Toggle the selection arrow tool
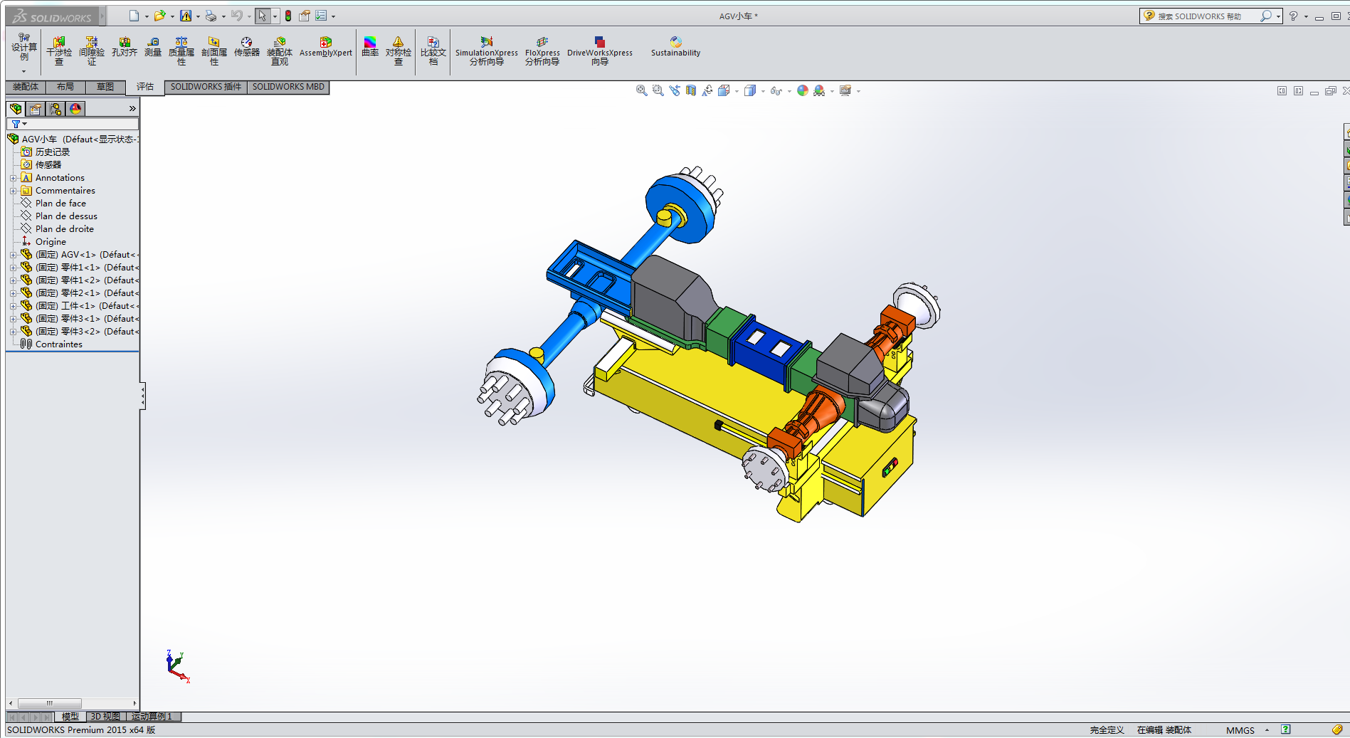The image size is (1350, 738). (262, 16)
